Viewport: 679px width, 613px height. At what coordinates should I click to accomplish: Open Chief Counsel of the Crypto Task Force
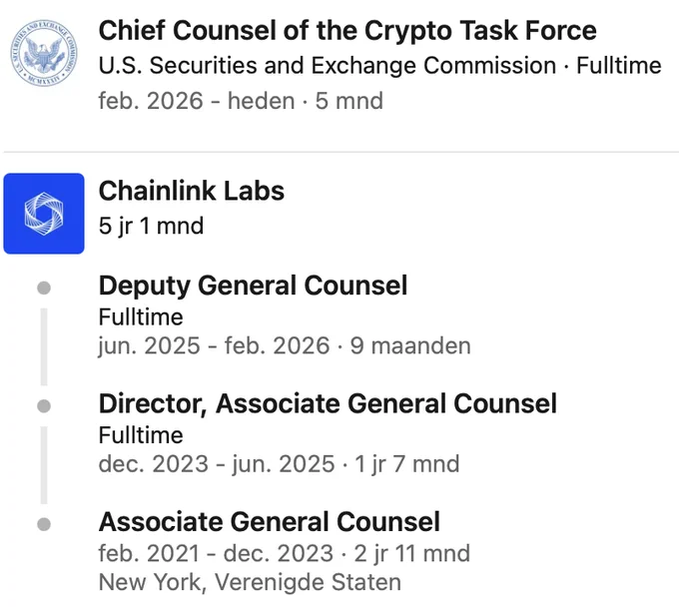point(347,31)
